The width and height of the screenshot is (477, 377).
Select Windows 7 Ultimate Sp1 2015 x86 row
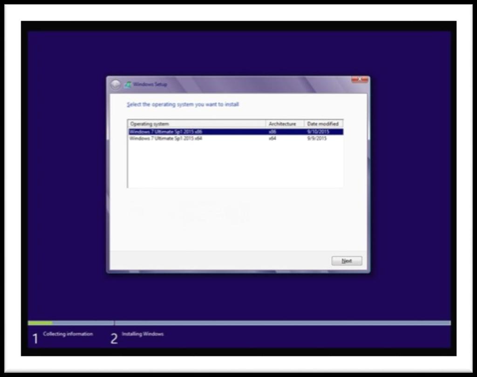tap(236, 132)
